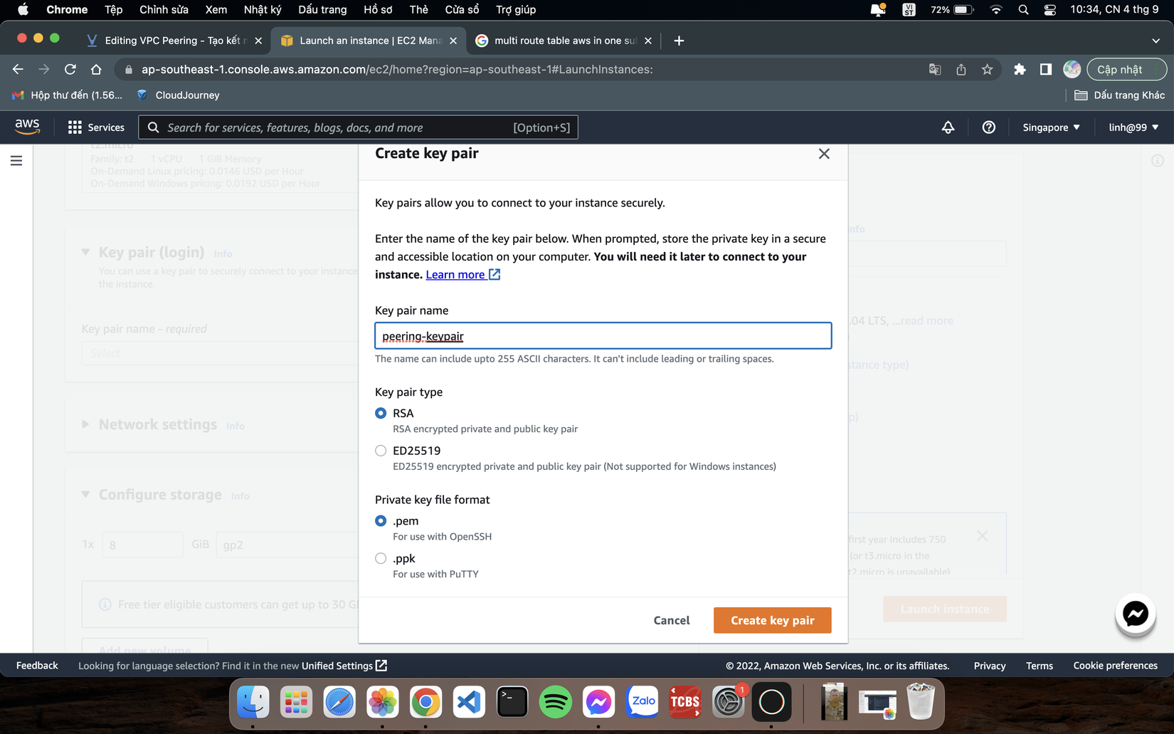The width and height of the screenshot is (1174, 734).
Task: Open the Learn more link
Action: click(462, 275)
